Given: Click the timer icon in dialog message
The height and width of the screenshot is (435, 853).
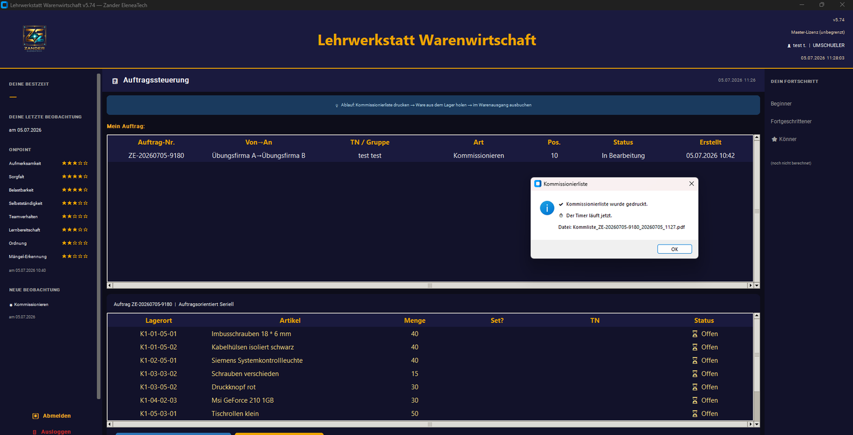Looking at the screenshot, I should [561, 215].
